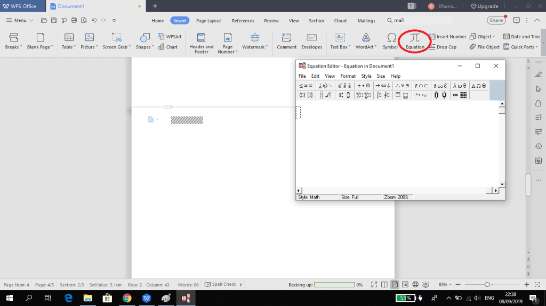Open the zoom percentage dropdown
The width and height of the screenshot is (546, 306).
tap(445, 285)
